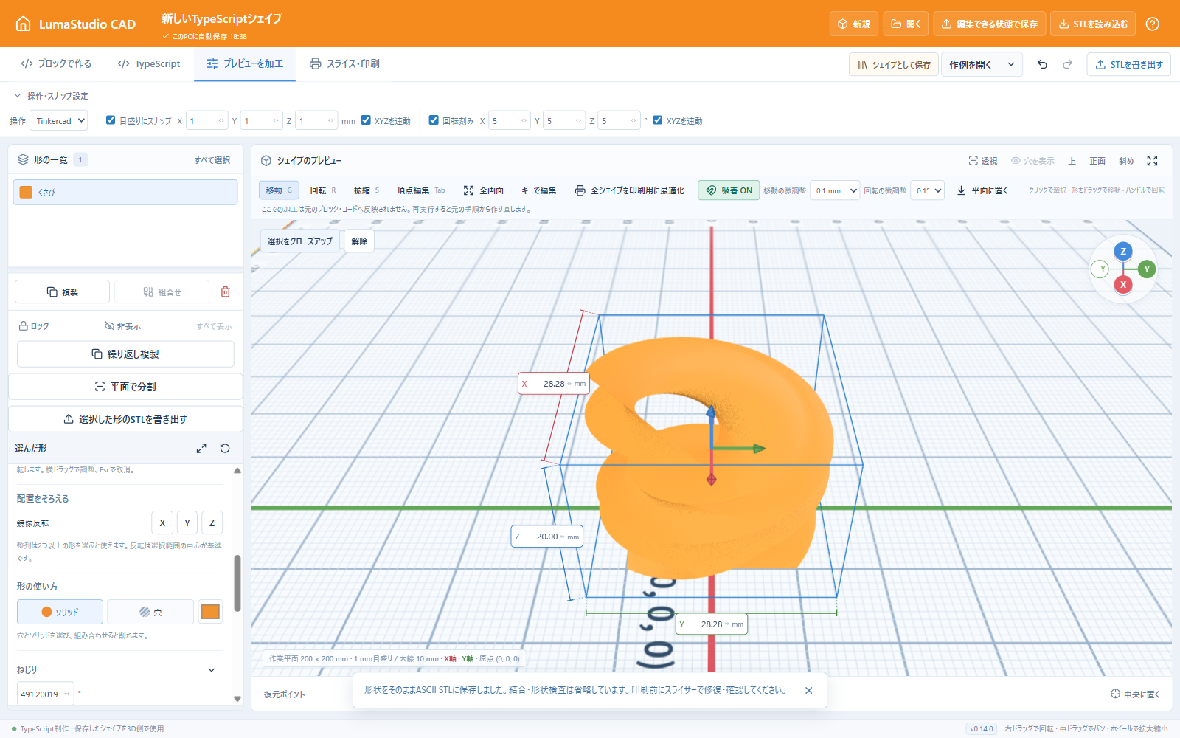Open 回転の微調整 0.1° dropdown
Viewport: 1180px width, 738px height.
click(x=927, y=190)
